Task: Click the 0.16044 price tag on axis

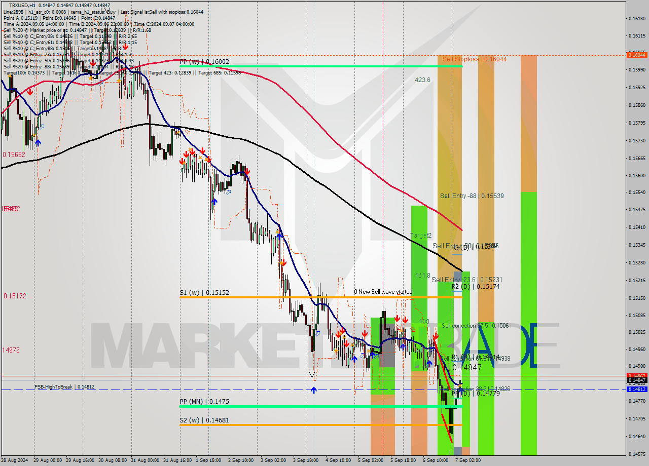Action: (x=637, y=55)
